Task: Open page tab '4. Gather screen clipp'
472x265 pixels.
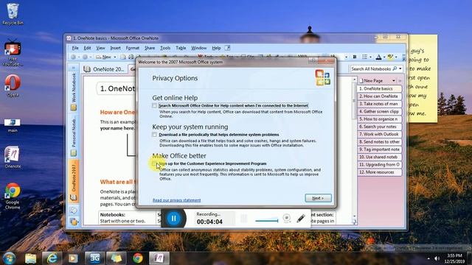Action: pyautogui.click(x=379, y=111)
